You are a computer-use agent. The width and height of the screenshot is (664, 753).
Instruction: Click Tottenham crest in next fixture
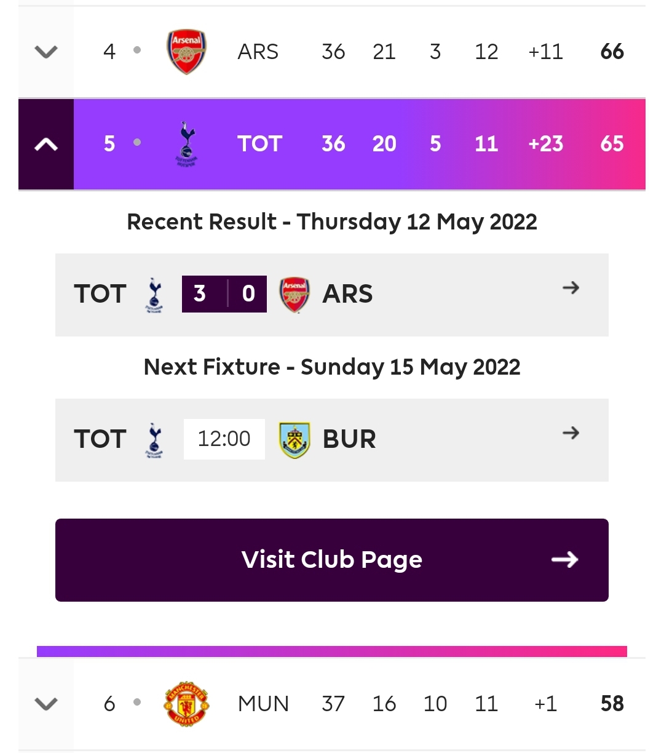(x=154, y=440)
